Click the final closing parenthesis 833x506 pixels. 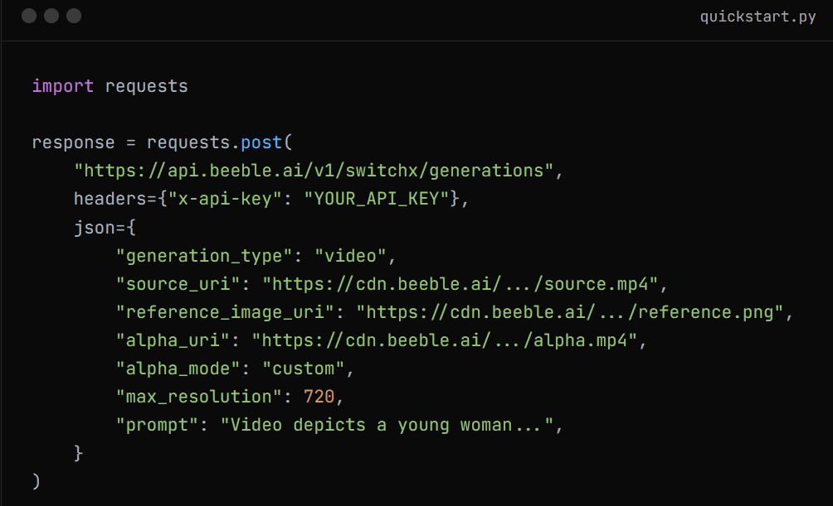click(x=37, y=481)
